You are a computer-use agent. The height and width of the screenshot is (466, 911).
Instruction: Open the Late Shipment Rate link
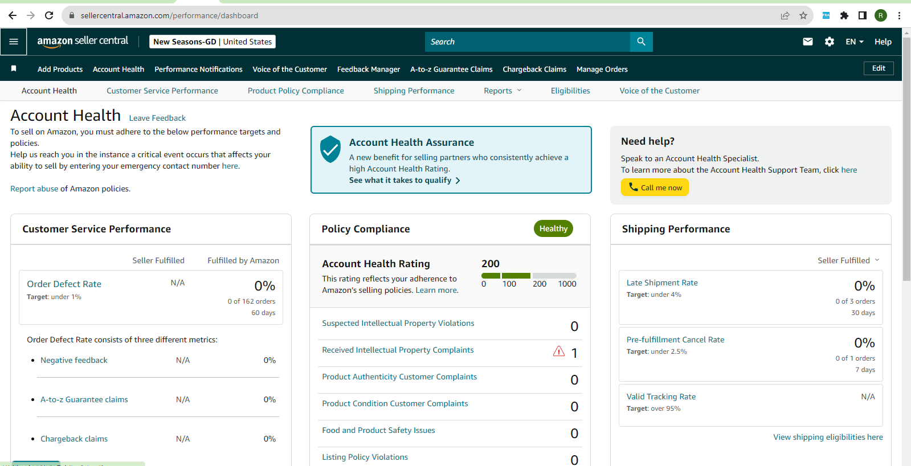[662, 283]
